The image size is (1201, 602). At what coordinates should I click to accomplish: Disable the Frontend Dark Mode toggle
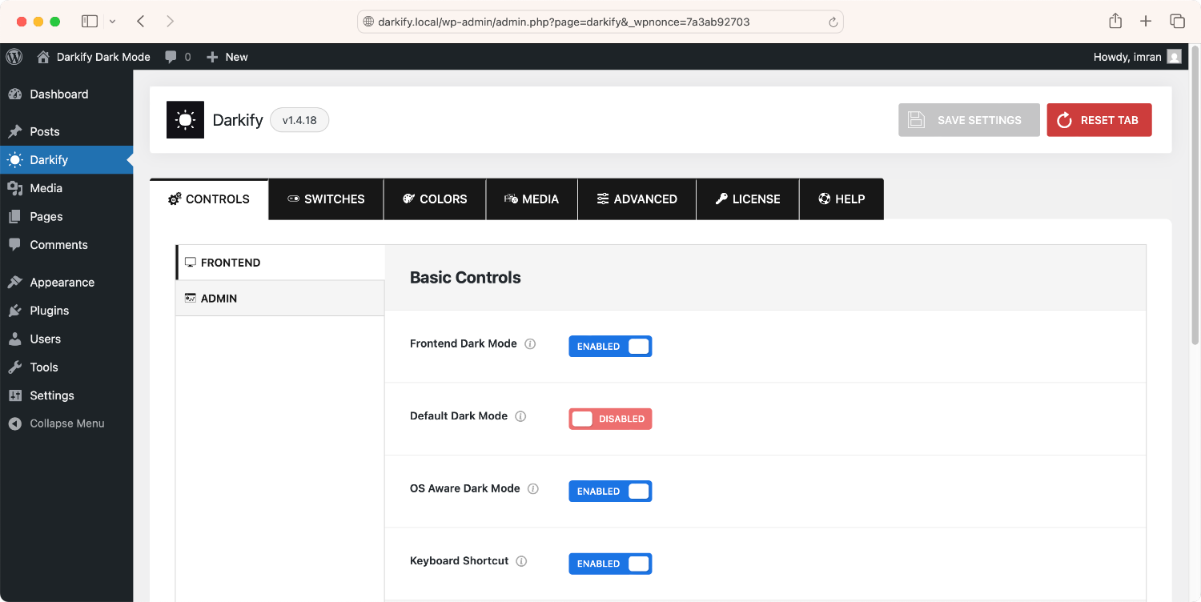610,346
